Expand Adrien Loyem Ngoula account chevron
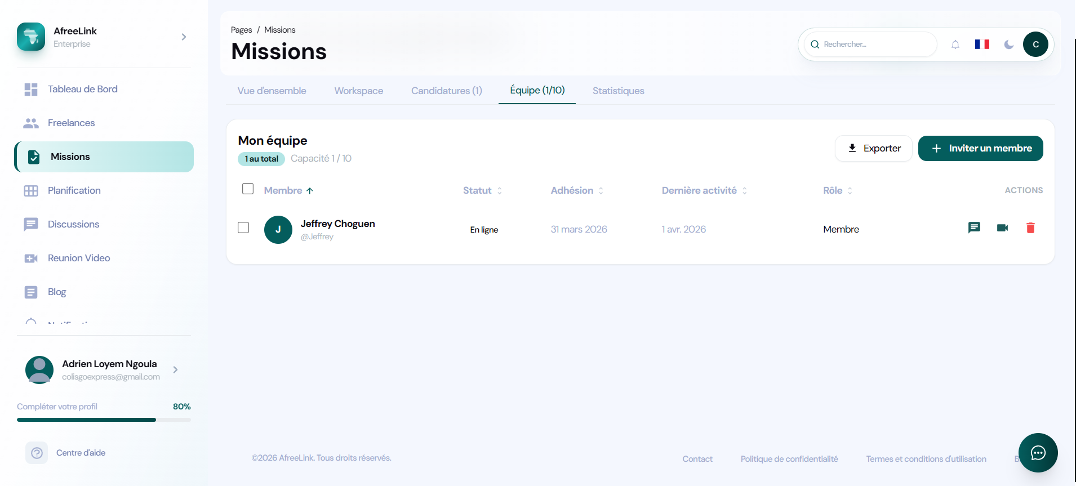The image size is (1076, 486). click(175, 370)
